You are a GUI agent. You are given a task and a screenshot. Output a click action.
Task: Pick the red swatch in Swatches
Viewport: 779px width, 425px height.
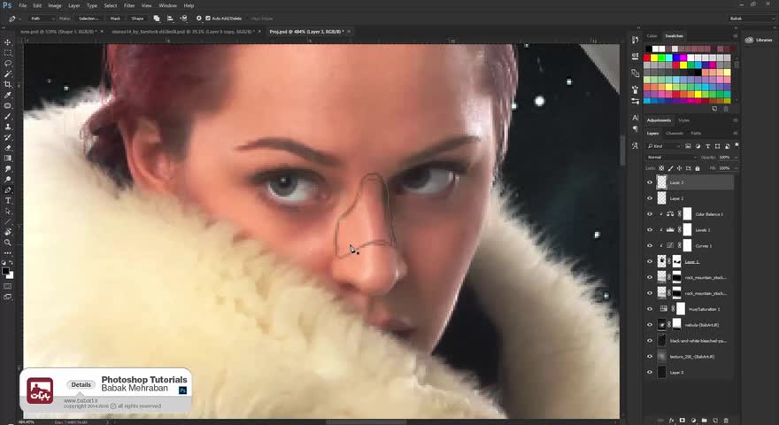click(x=647, y=58)
